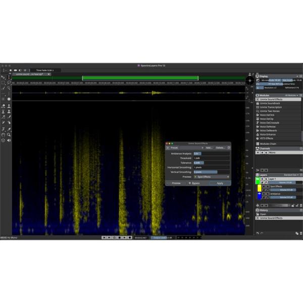The image size is (303, 303).
Task: Collapse the Modules panel header
Action: coord(279,95)
